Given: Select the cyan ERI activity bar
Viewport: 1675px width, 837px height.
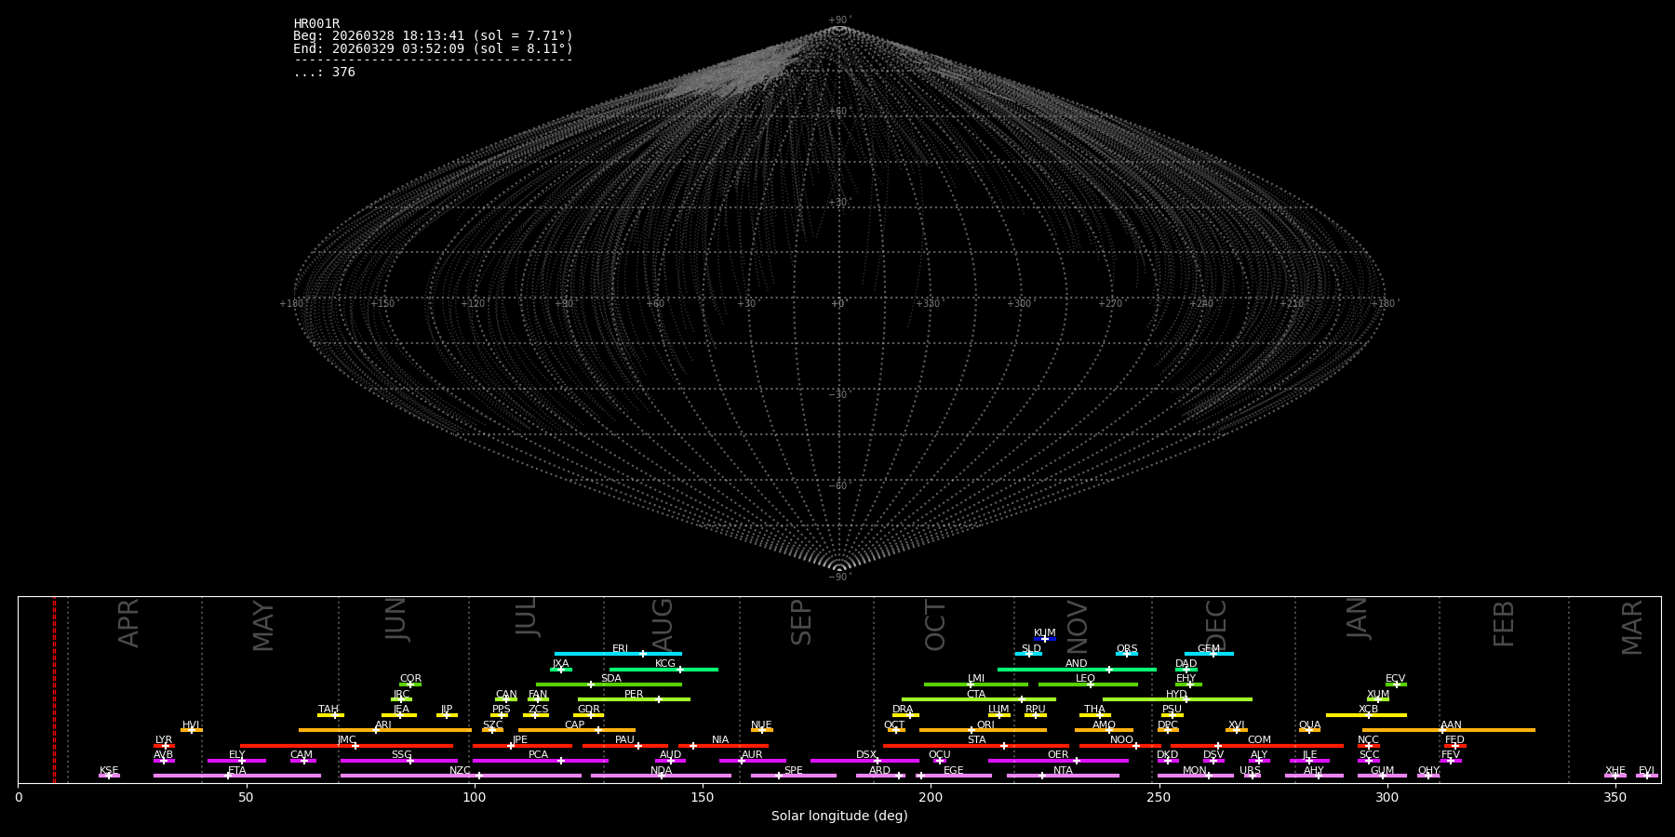Looking at the screenshot, I should 618,654.
